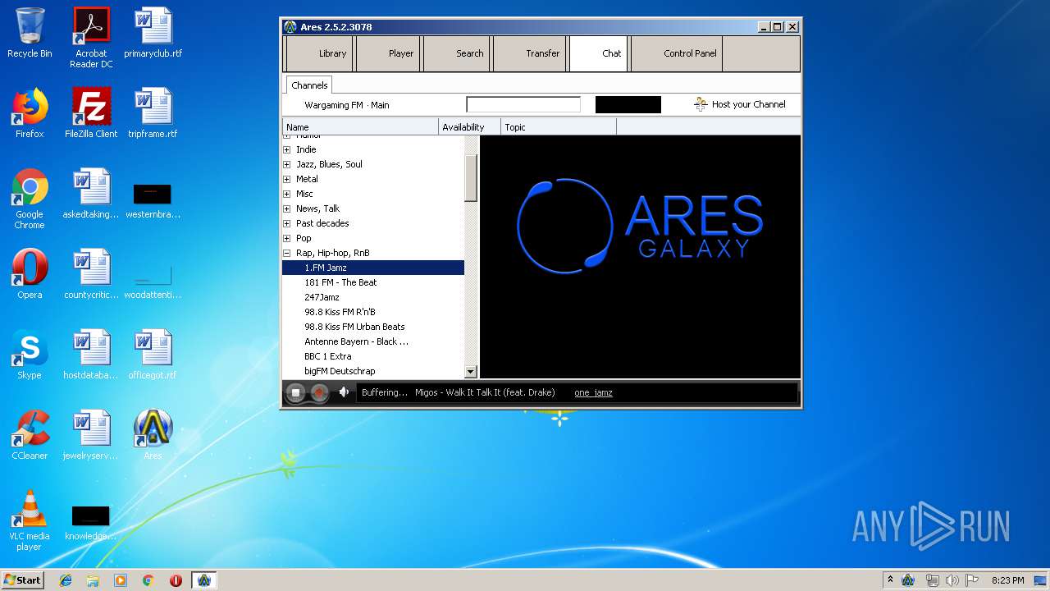Select the Channels sub-tab
The image size is (1050, 591).
(309, 85)
